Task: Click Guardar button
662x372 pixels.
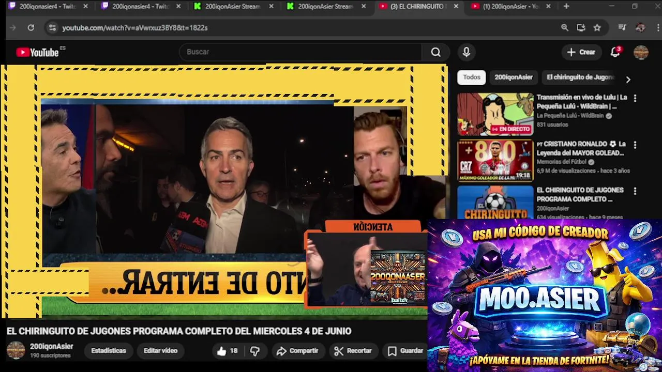Action: pos(406,351)
